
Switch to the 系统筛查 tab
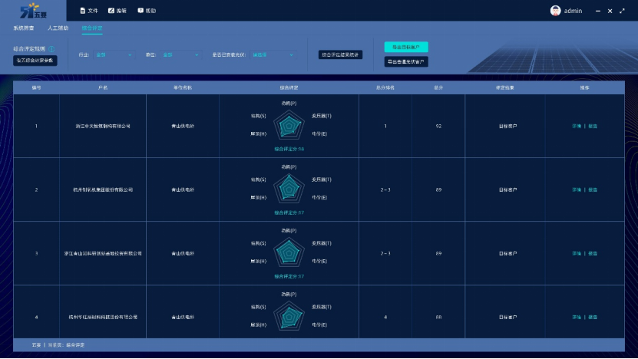coord(24,28)
